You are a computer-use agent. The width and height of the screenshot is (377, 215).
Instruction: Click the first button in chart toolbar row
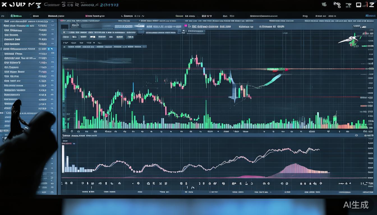click(x=66, y=37)
